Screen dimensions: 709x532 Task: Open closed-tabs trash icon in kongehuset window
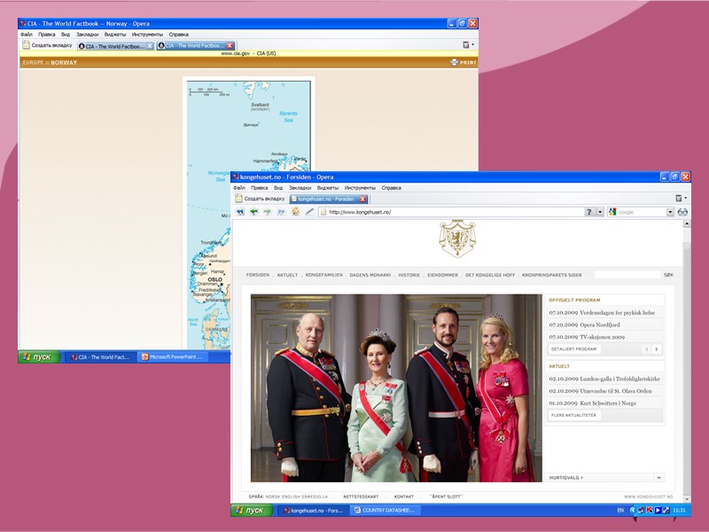(679, 198)
